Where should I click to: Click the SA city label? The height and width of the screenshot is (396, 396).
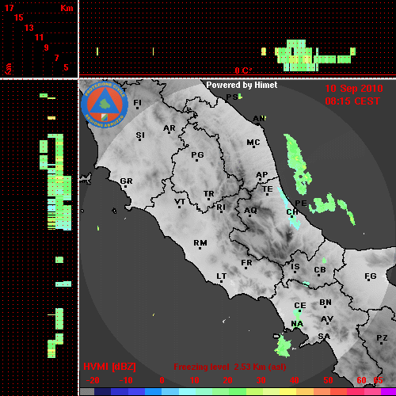(324, 337)
